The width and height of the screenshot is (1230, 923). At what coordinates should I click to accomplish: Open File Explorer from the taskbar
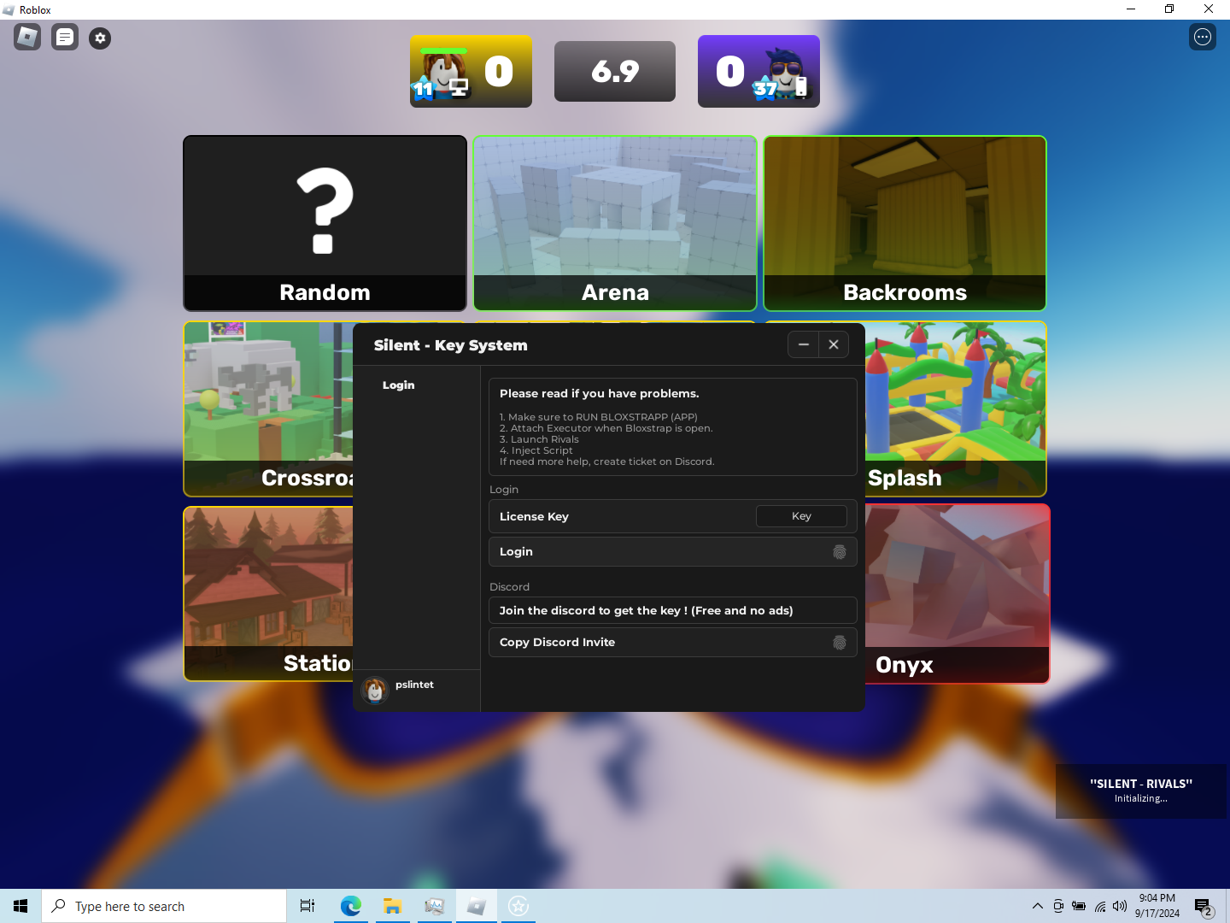pos(392,906)
